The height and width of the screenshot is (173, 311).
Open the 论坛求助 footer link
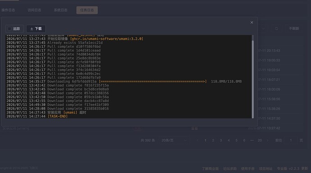(230, 168)
